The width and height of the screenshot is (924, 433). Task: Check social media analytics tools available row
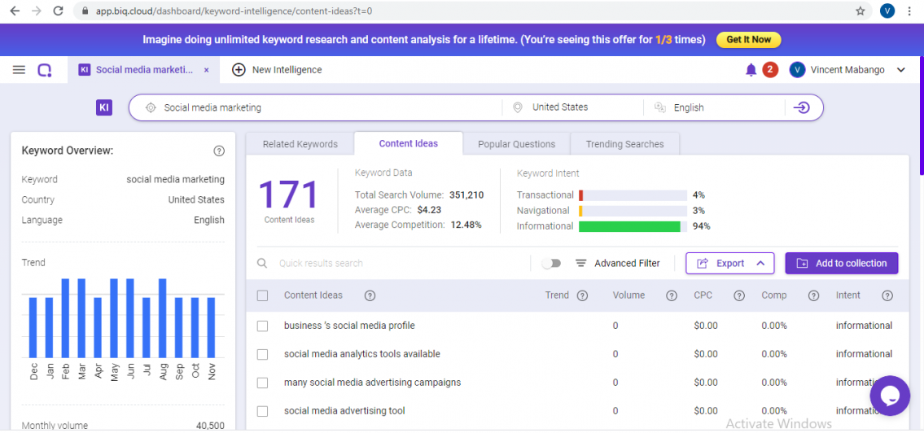tap(263, 354)
